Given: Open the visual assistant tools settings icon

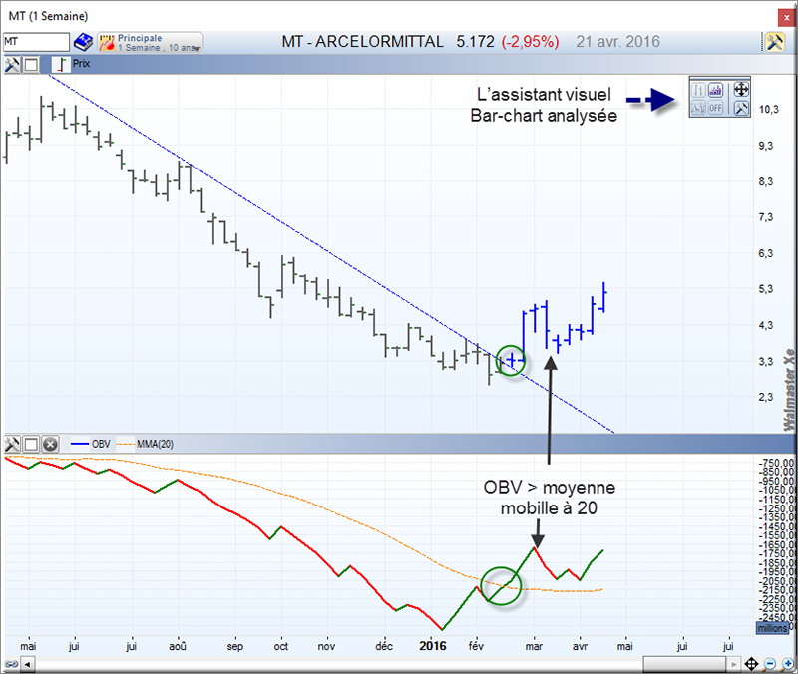Looking at the screenshot, I should (741, 108).
